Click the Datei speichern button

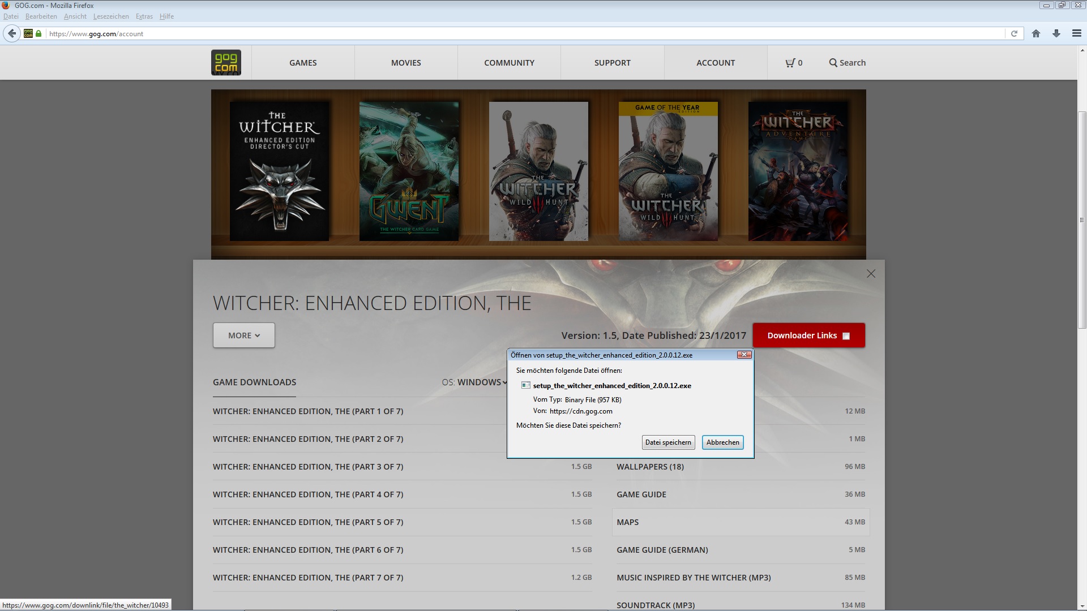[668, 442]
